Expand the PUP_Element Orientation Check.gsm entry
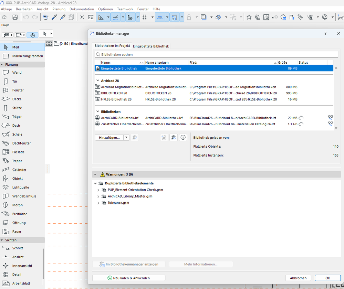344x289 pixels. click(98, 190)
